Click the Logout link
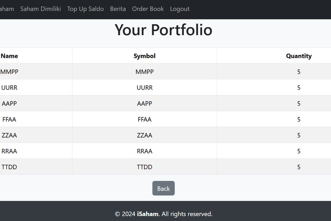 (x=180, y=9)
